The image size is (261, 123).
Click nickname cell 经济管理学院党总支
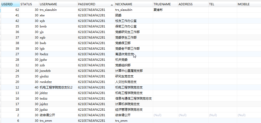pyautogui.click(x=134, y=110)
